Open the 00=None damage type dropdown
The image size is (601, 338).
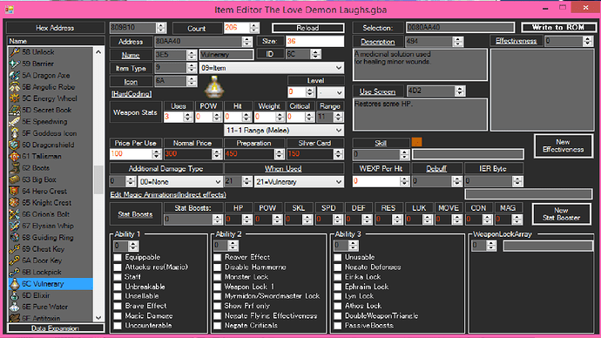[180, 182]
